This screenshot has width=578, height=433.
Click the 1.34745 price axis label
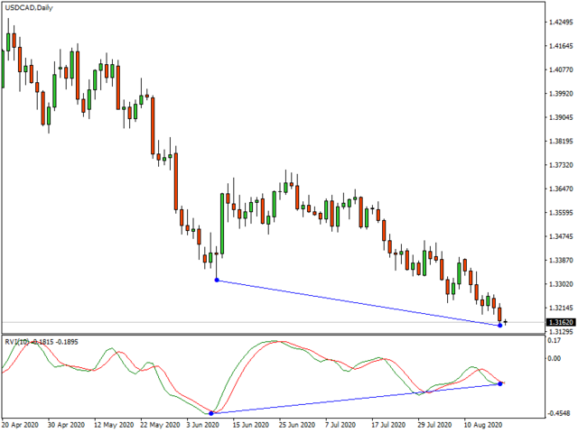click(561, 236)
